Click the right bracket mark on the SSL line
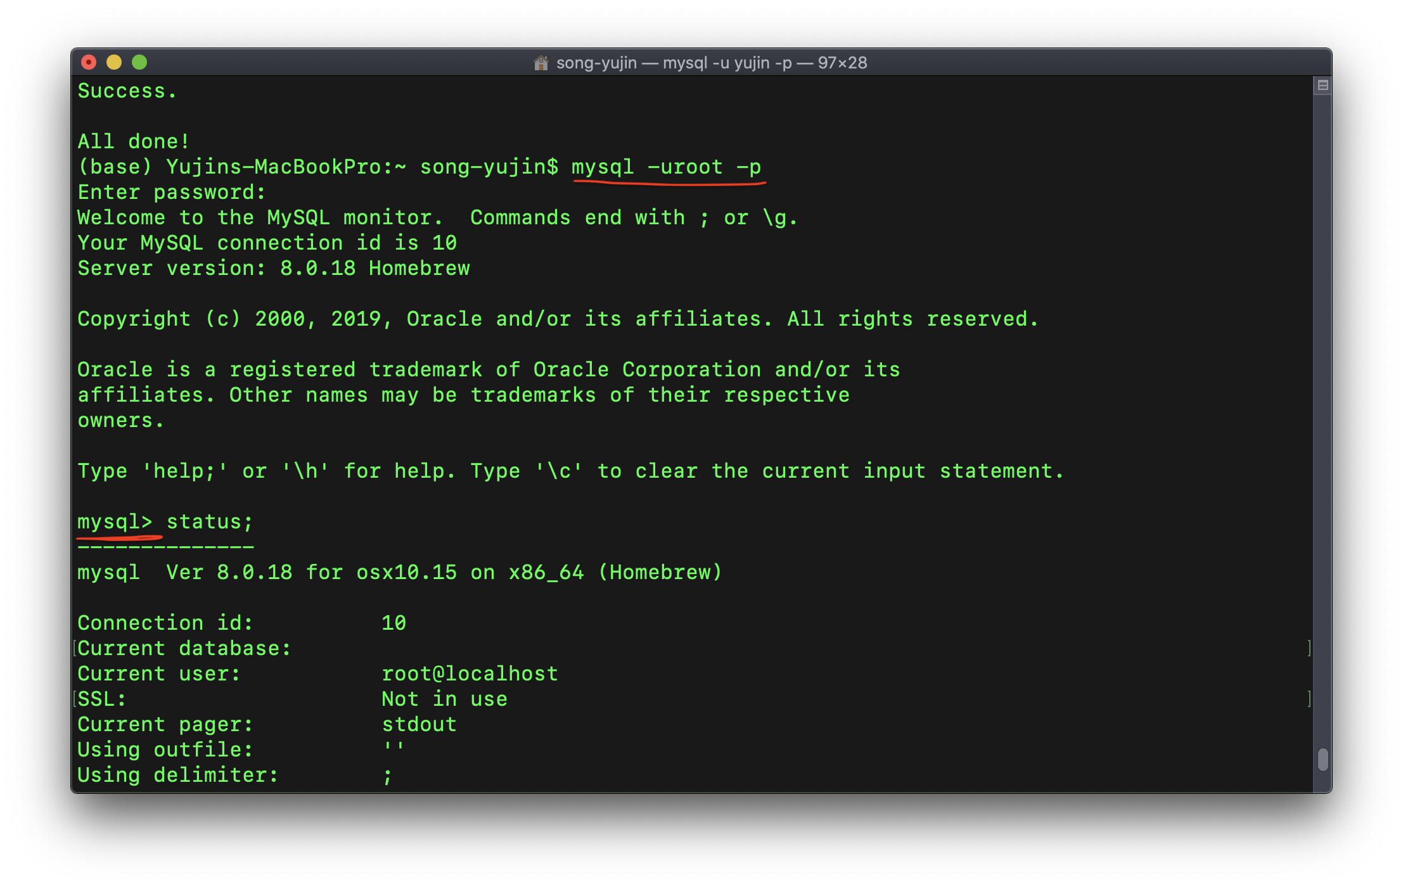Image resolution: width=1403 pixels, height=887 pixels. [x=1309, y=699]
